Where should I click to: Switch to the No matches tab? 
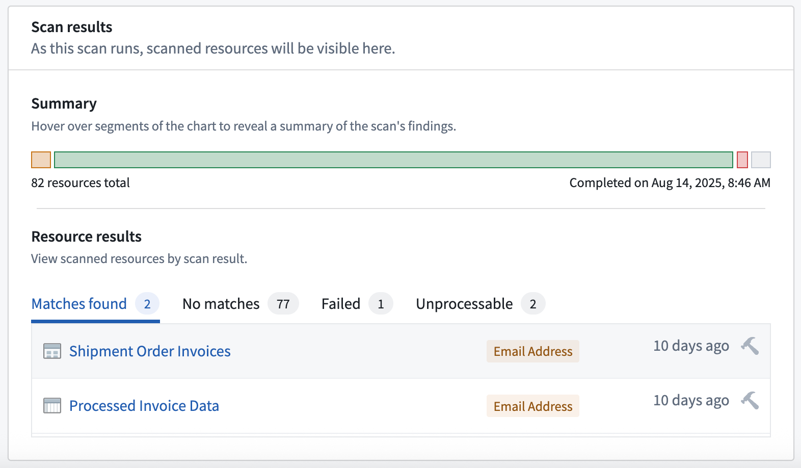click(x=221, y=304)
